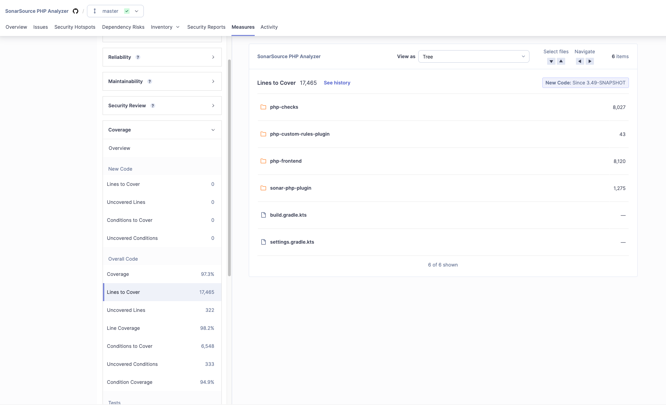Click the navigate left arrow button
The image size is (666, 406).
(x=580, y=61)
